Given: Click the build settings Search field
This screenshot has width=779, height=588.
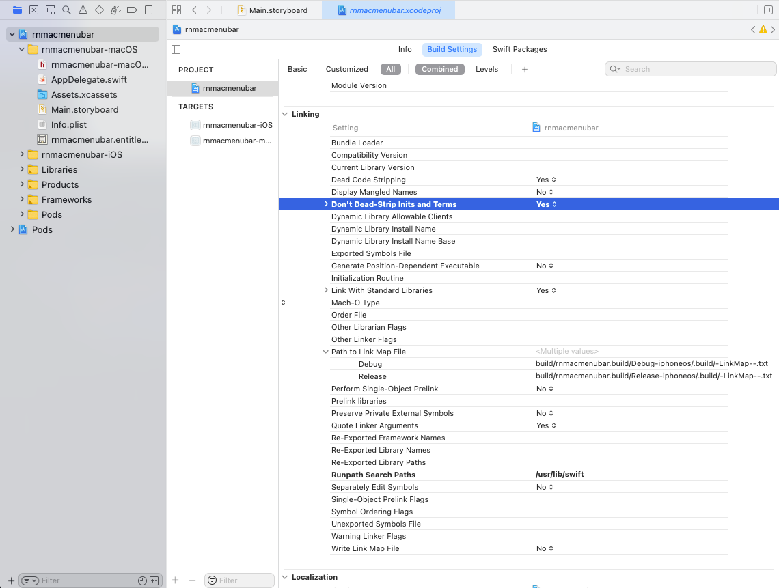Looking at the screenshot, I should (691, 69).
